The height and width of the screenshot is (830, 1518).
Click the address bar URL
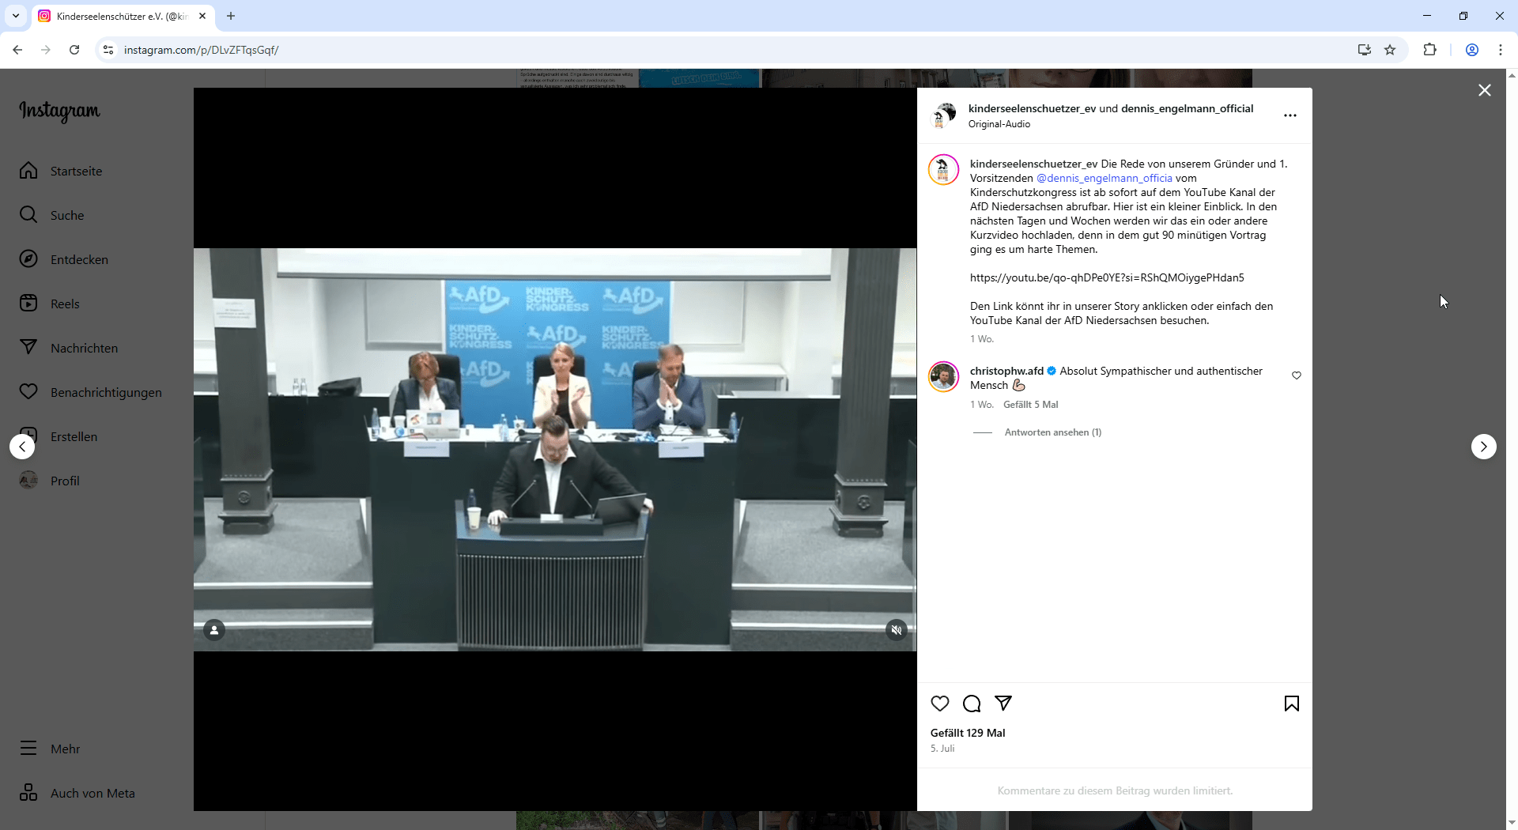coord(201,50)
